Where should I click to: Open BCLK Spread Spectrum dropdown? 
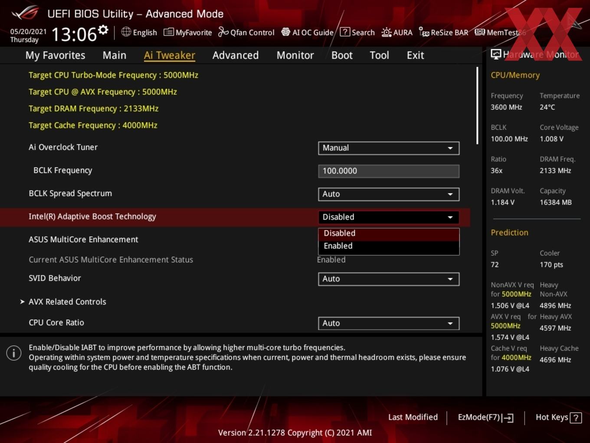[389, 194]
